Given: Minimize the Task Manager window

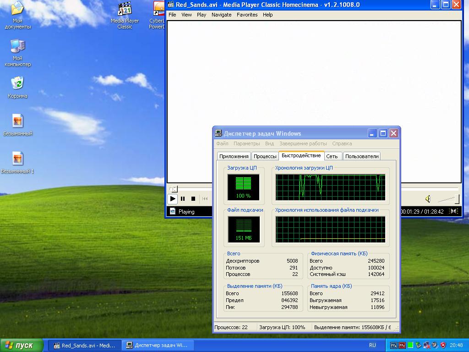Looking at the screenshot, I should pyautogui.click(x=372, y=133).
